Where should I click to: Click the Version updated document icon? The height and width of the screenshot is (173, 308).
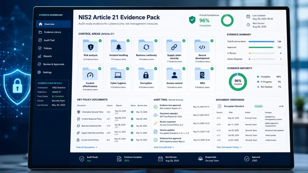pos(156,132)
